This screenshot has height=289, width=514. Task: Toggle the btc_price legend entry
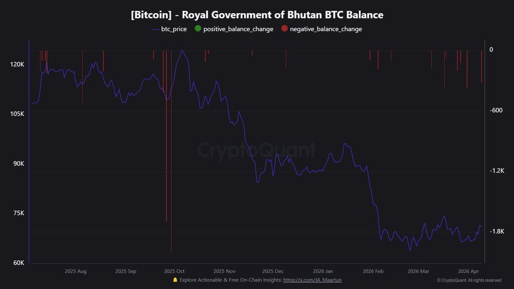pos(170,29)
